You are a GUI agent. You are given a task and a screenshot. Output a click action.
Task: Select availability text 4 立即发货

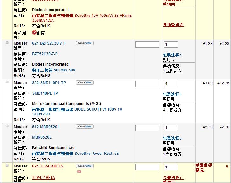(x=172, y=110)
